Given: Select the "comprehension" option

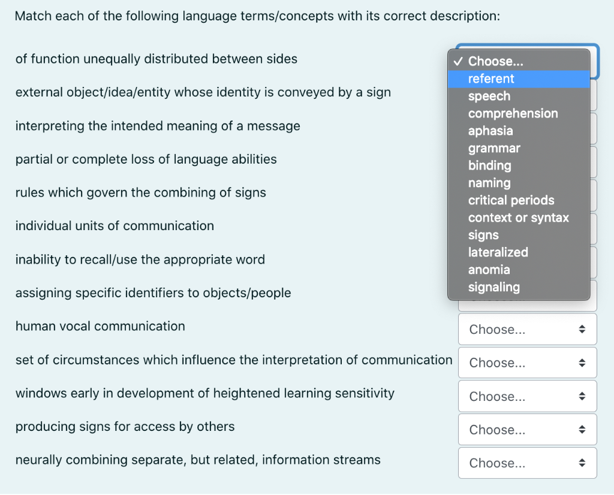Looking at the screenshot, I should [513, 113].
